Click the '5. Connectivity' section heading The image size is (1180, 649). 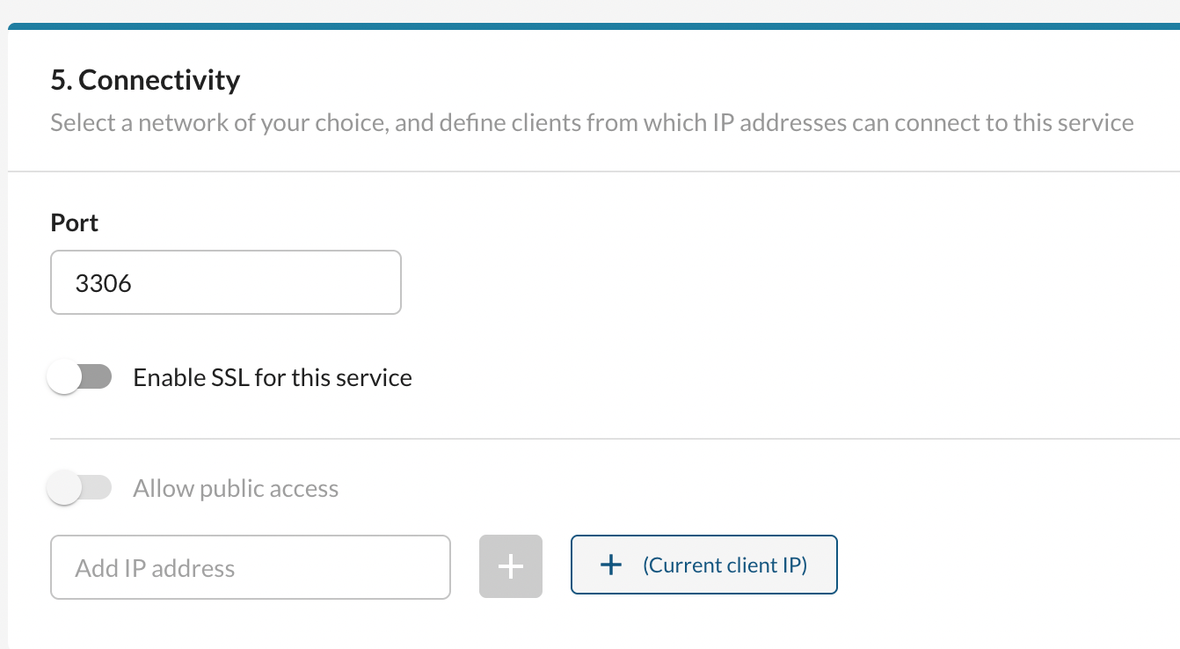pos(145,80)
